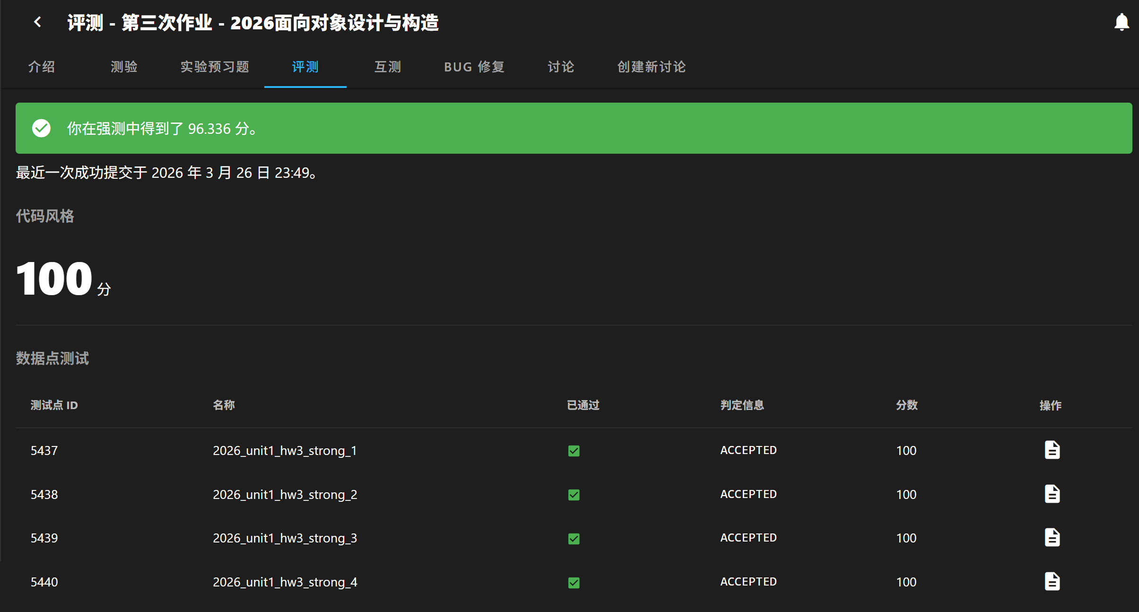
Task: Open the notification bell
Action: [x=1121, y=22]
